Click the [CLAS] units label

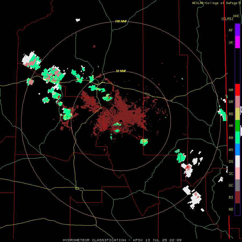[x=227, y=19]
